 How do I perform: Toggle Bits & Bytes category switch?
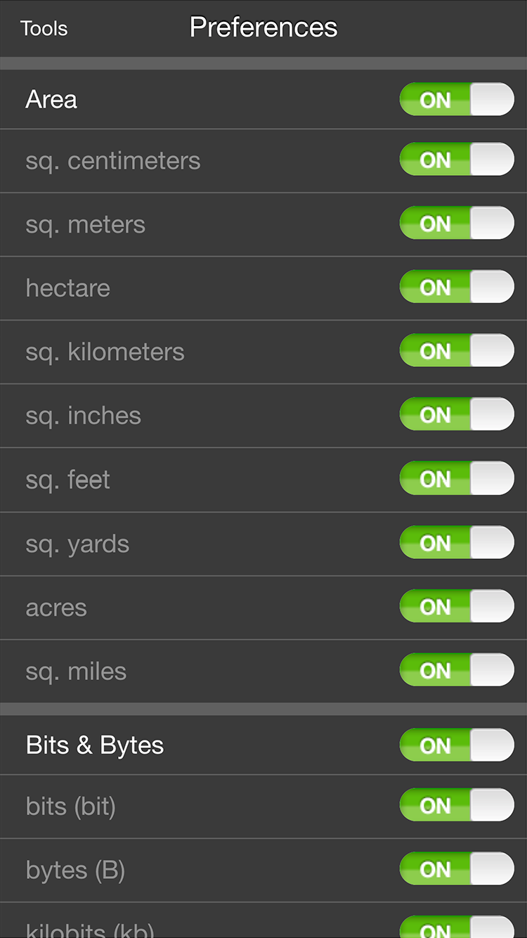pos(457,745)
